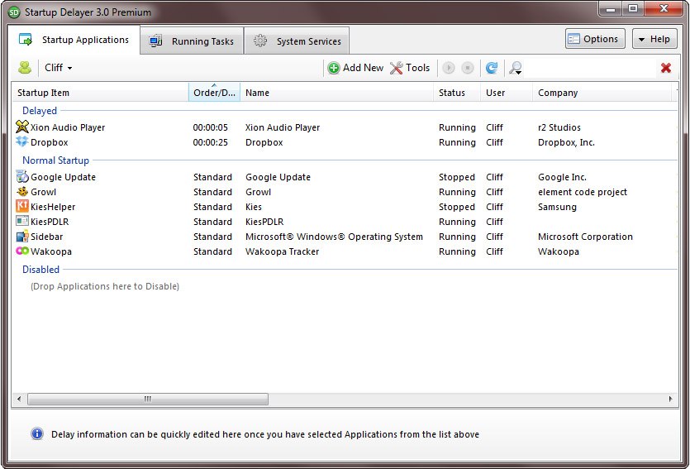Click the Drop Applications here to Disable text
This screenshot has width=690, height=469.
point(105,286)
